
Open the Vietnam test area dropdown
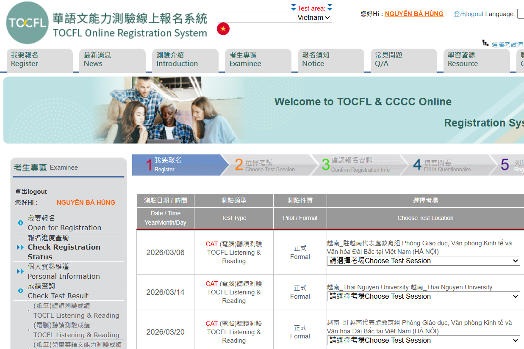point(274,18)
